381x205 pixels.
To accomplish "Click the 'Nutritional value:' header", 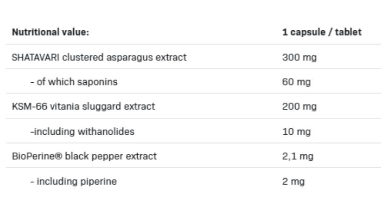I will (50, 33).
